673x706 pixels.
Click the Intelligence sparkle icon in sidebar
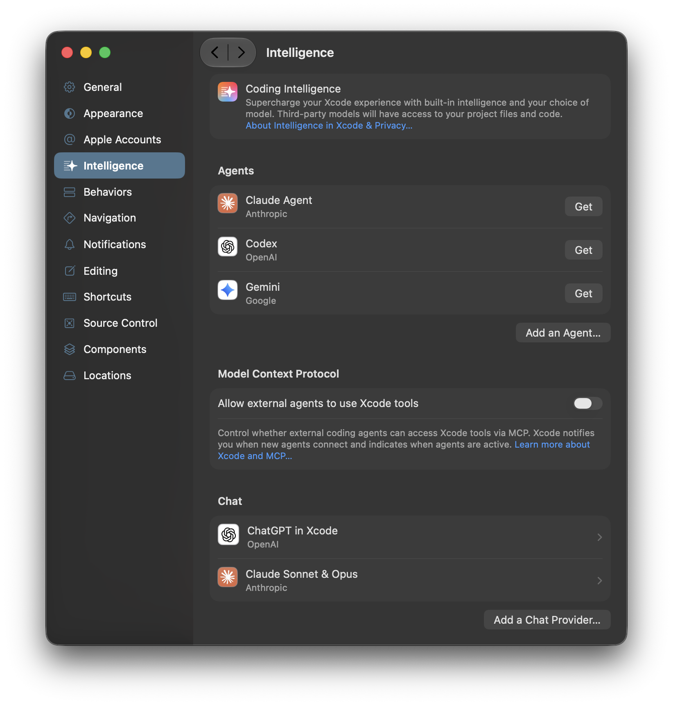(x=70, y=166)
